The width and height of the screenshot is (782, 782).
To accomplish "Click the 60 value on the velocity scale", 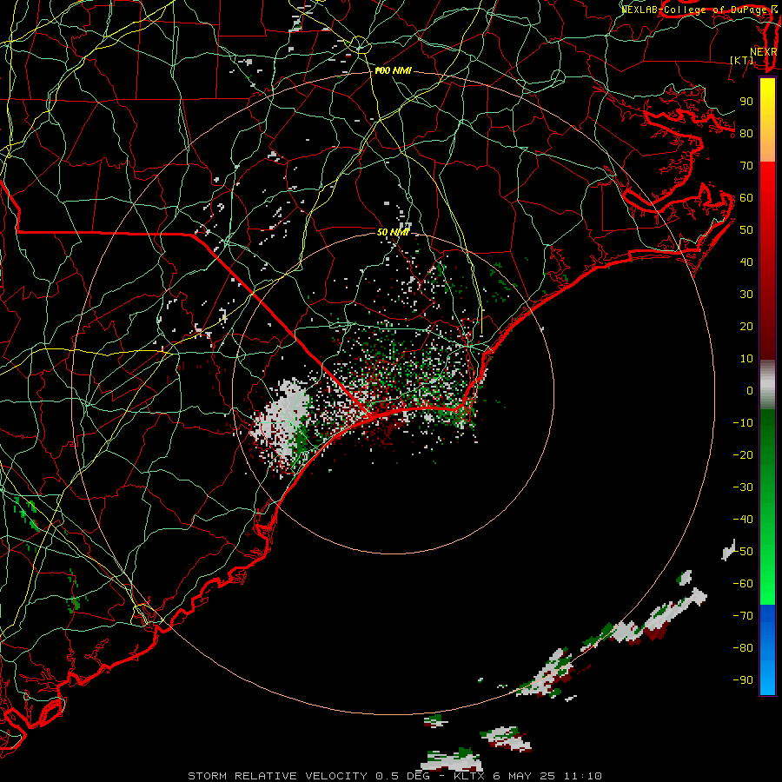I will [x=746, y=198].
